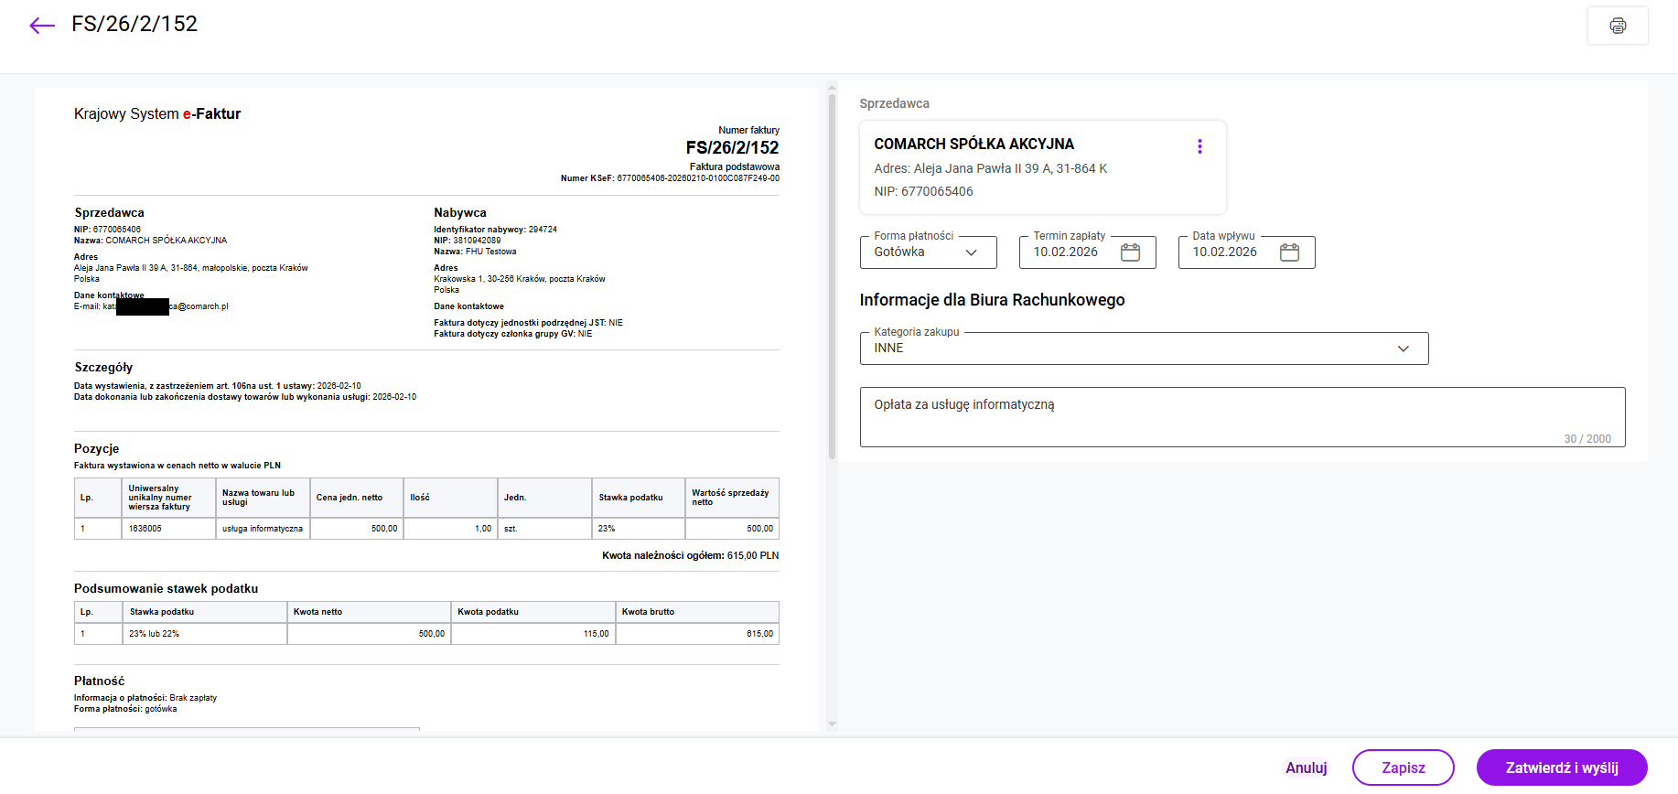Click Zatwierdź i wyślij
The height and width of the screenshot is (794, 1678).
[x=1561, y=767]
